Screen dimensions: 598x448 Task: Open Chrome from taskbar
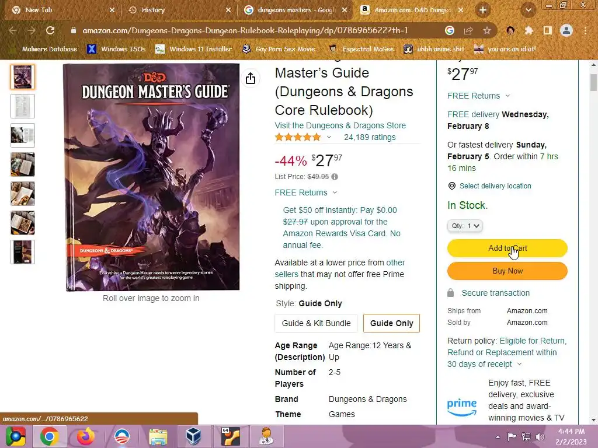coord(50,436)
